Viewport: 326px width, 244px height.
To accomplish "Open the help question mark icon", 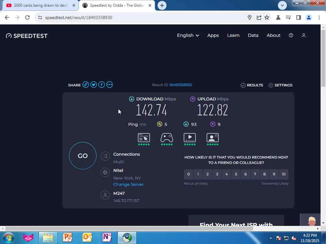I will 291,35.
